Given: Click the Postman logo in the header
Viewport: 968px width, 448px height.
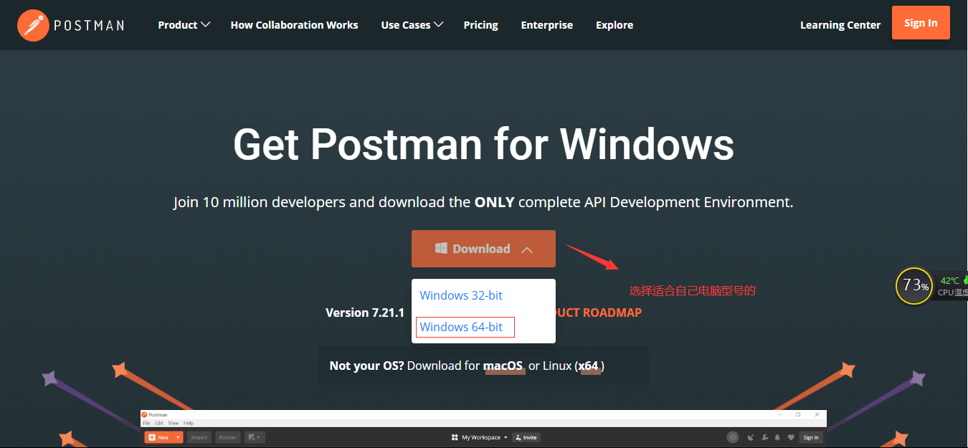Looking at the screenshot, I should click(x=70, y=25).
